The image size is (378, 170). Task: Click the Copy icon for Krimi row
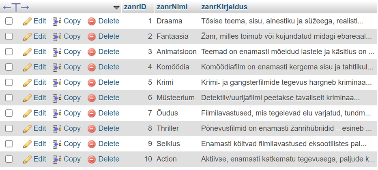click(x=57, y=82)
